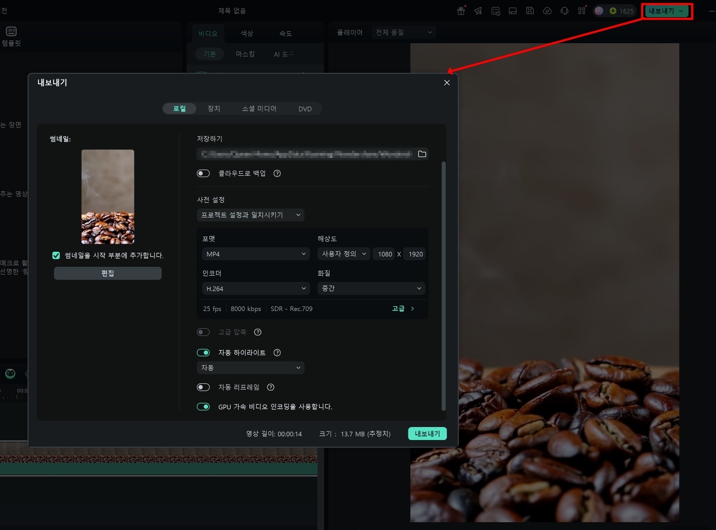Select the 기본 sub-tab
This screenshot has height=530, width=716.
209,54
